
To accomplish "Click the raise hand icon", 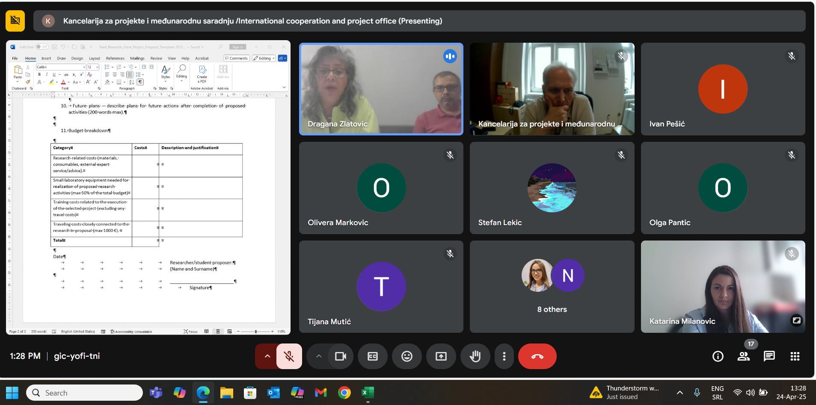I will point(475,356).
